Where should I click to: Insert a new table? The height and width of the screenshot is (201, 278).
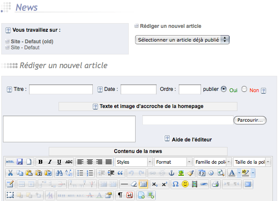[x=10, y=184]
